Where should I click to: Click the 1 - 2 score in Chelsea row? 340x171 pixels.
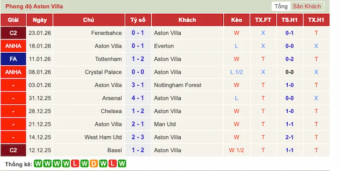[138, 111]
